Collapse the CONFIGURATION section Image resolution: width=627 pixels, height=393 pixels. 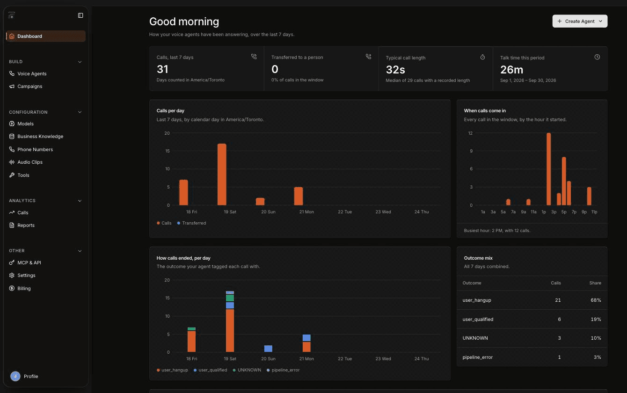(x=80, y=112)
